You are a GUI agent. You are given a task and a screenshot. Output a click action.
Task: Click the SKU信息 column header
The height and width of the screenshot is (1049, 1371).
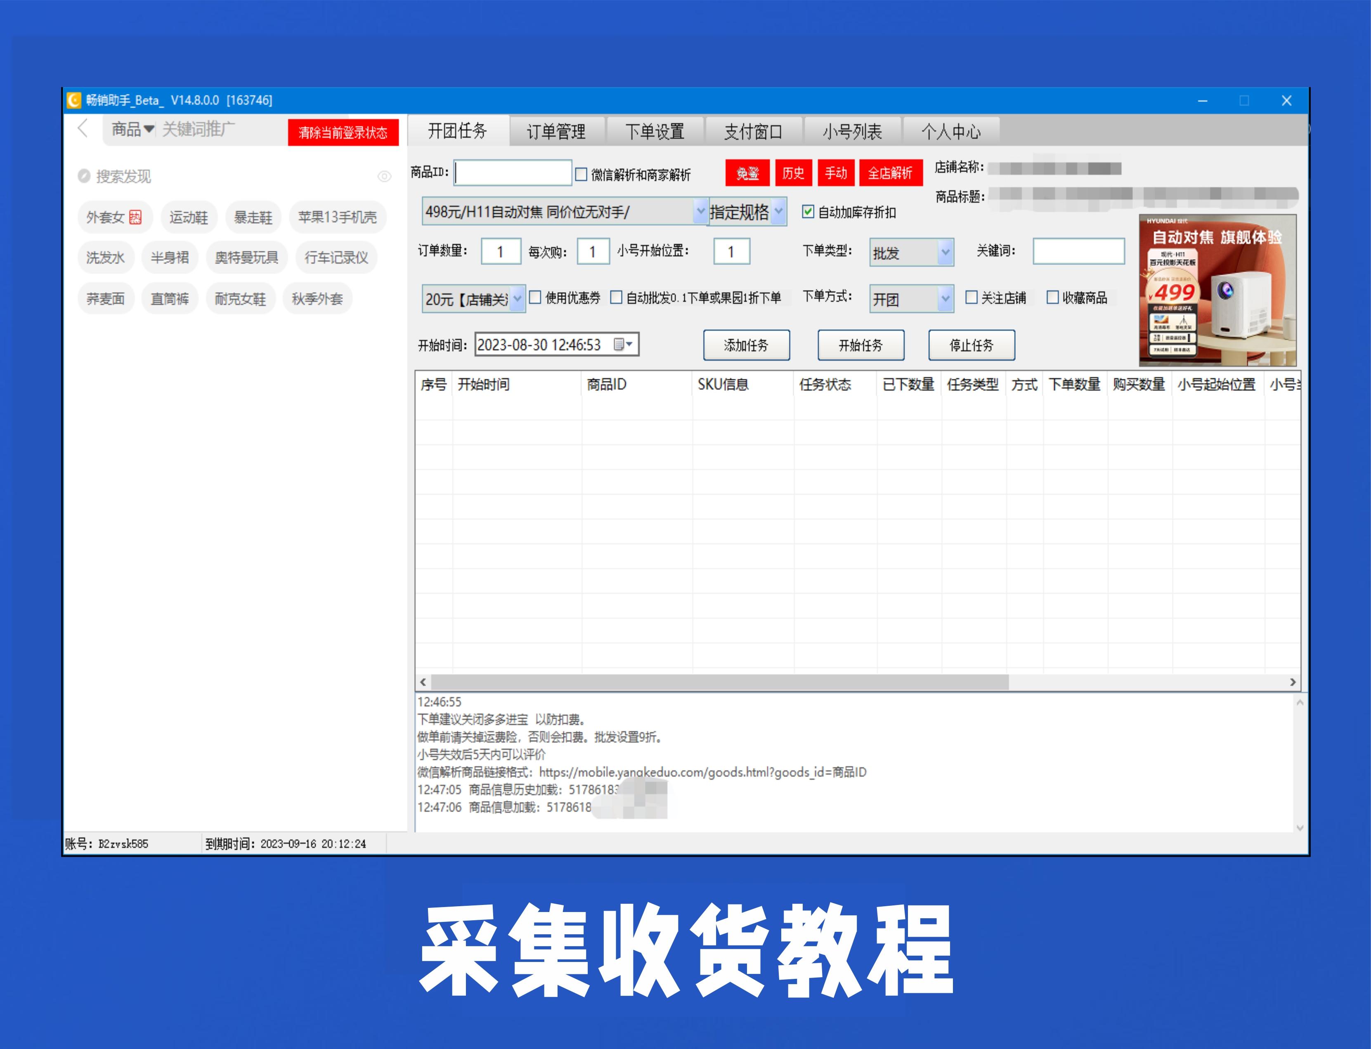pyautogui.click(x=743, y=385)
